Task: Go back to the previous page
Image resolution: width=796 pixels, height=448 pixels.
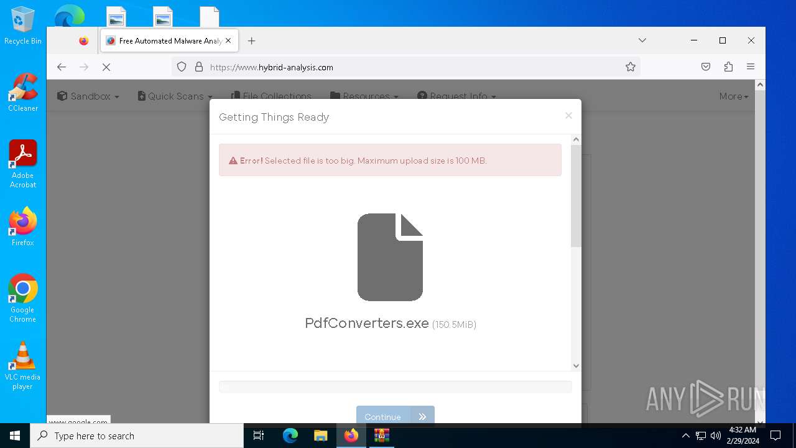Action: [61, 67]
